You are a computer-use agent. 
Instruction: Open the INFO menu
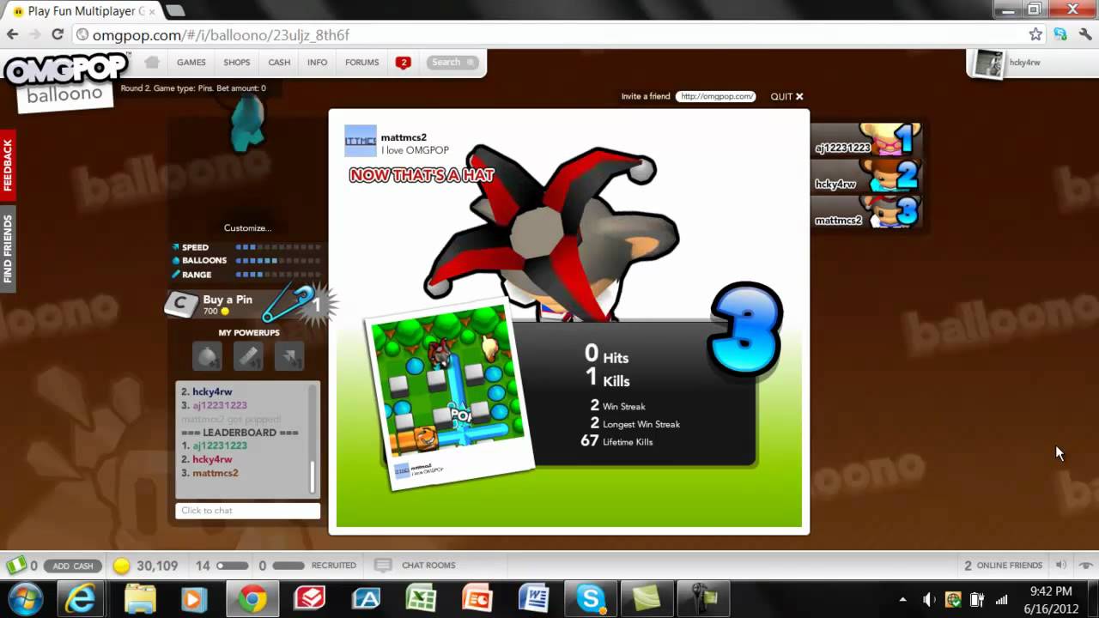318,63
